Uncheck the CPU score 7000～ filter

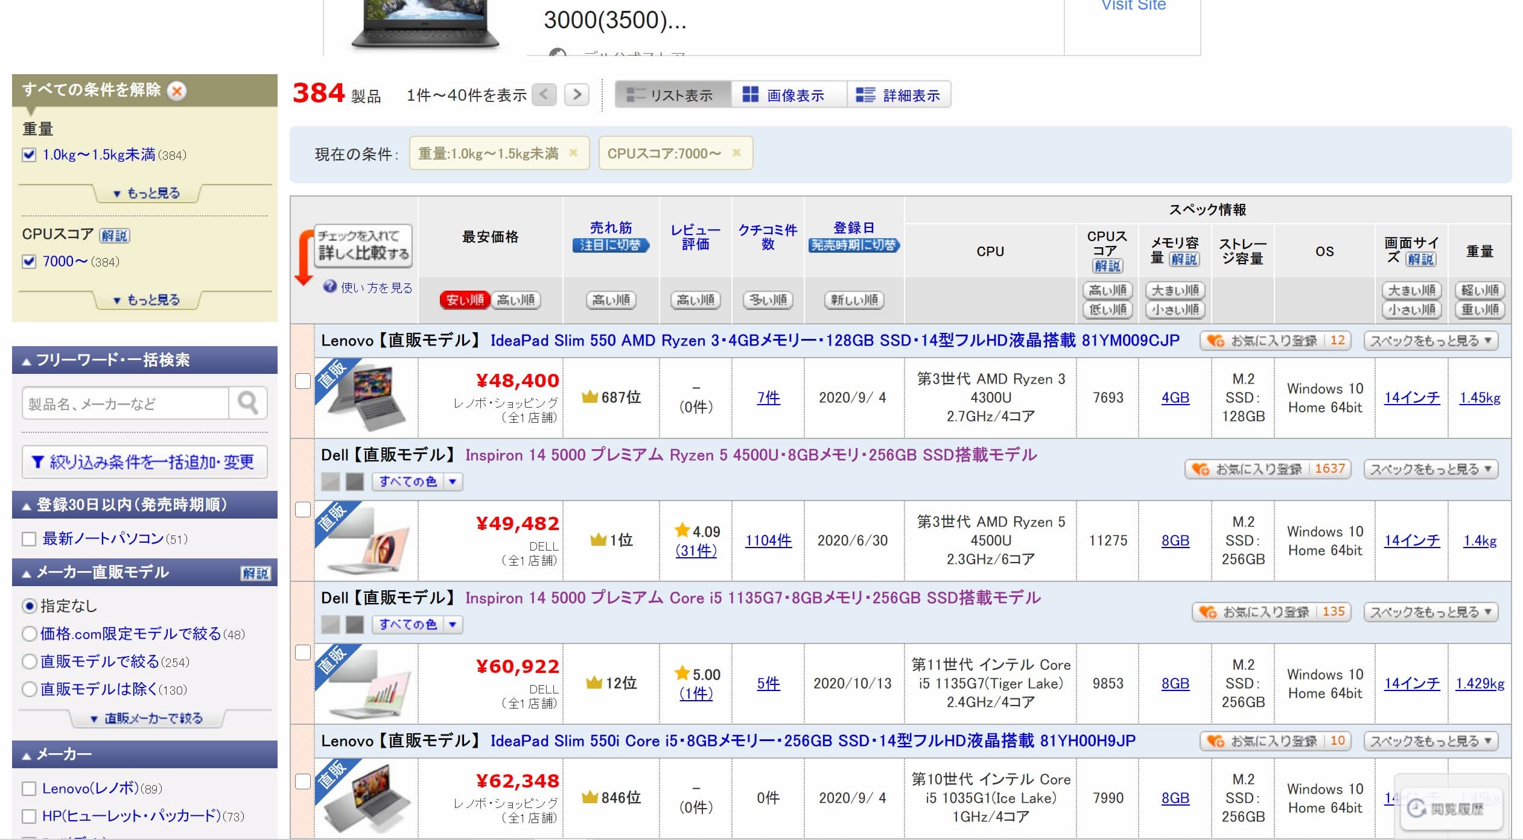pyautogui.click(x=29, y=262)
